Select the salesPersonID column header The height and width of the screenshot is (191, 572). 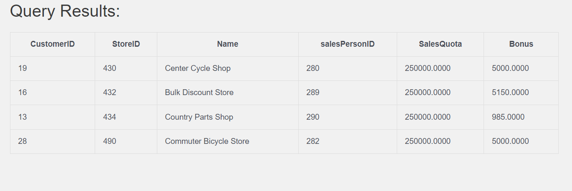coord(348,44)
